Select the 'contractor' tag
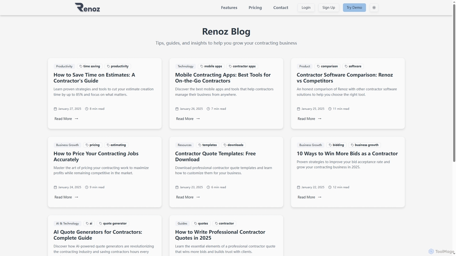Image resolution: width=456 pixels, height=256 pixels. coord(224,224)
